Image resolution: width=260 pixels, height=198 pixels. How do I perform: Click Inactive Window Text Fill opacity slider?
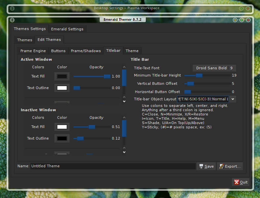[92, 127]
